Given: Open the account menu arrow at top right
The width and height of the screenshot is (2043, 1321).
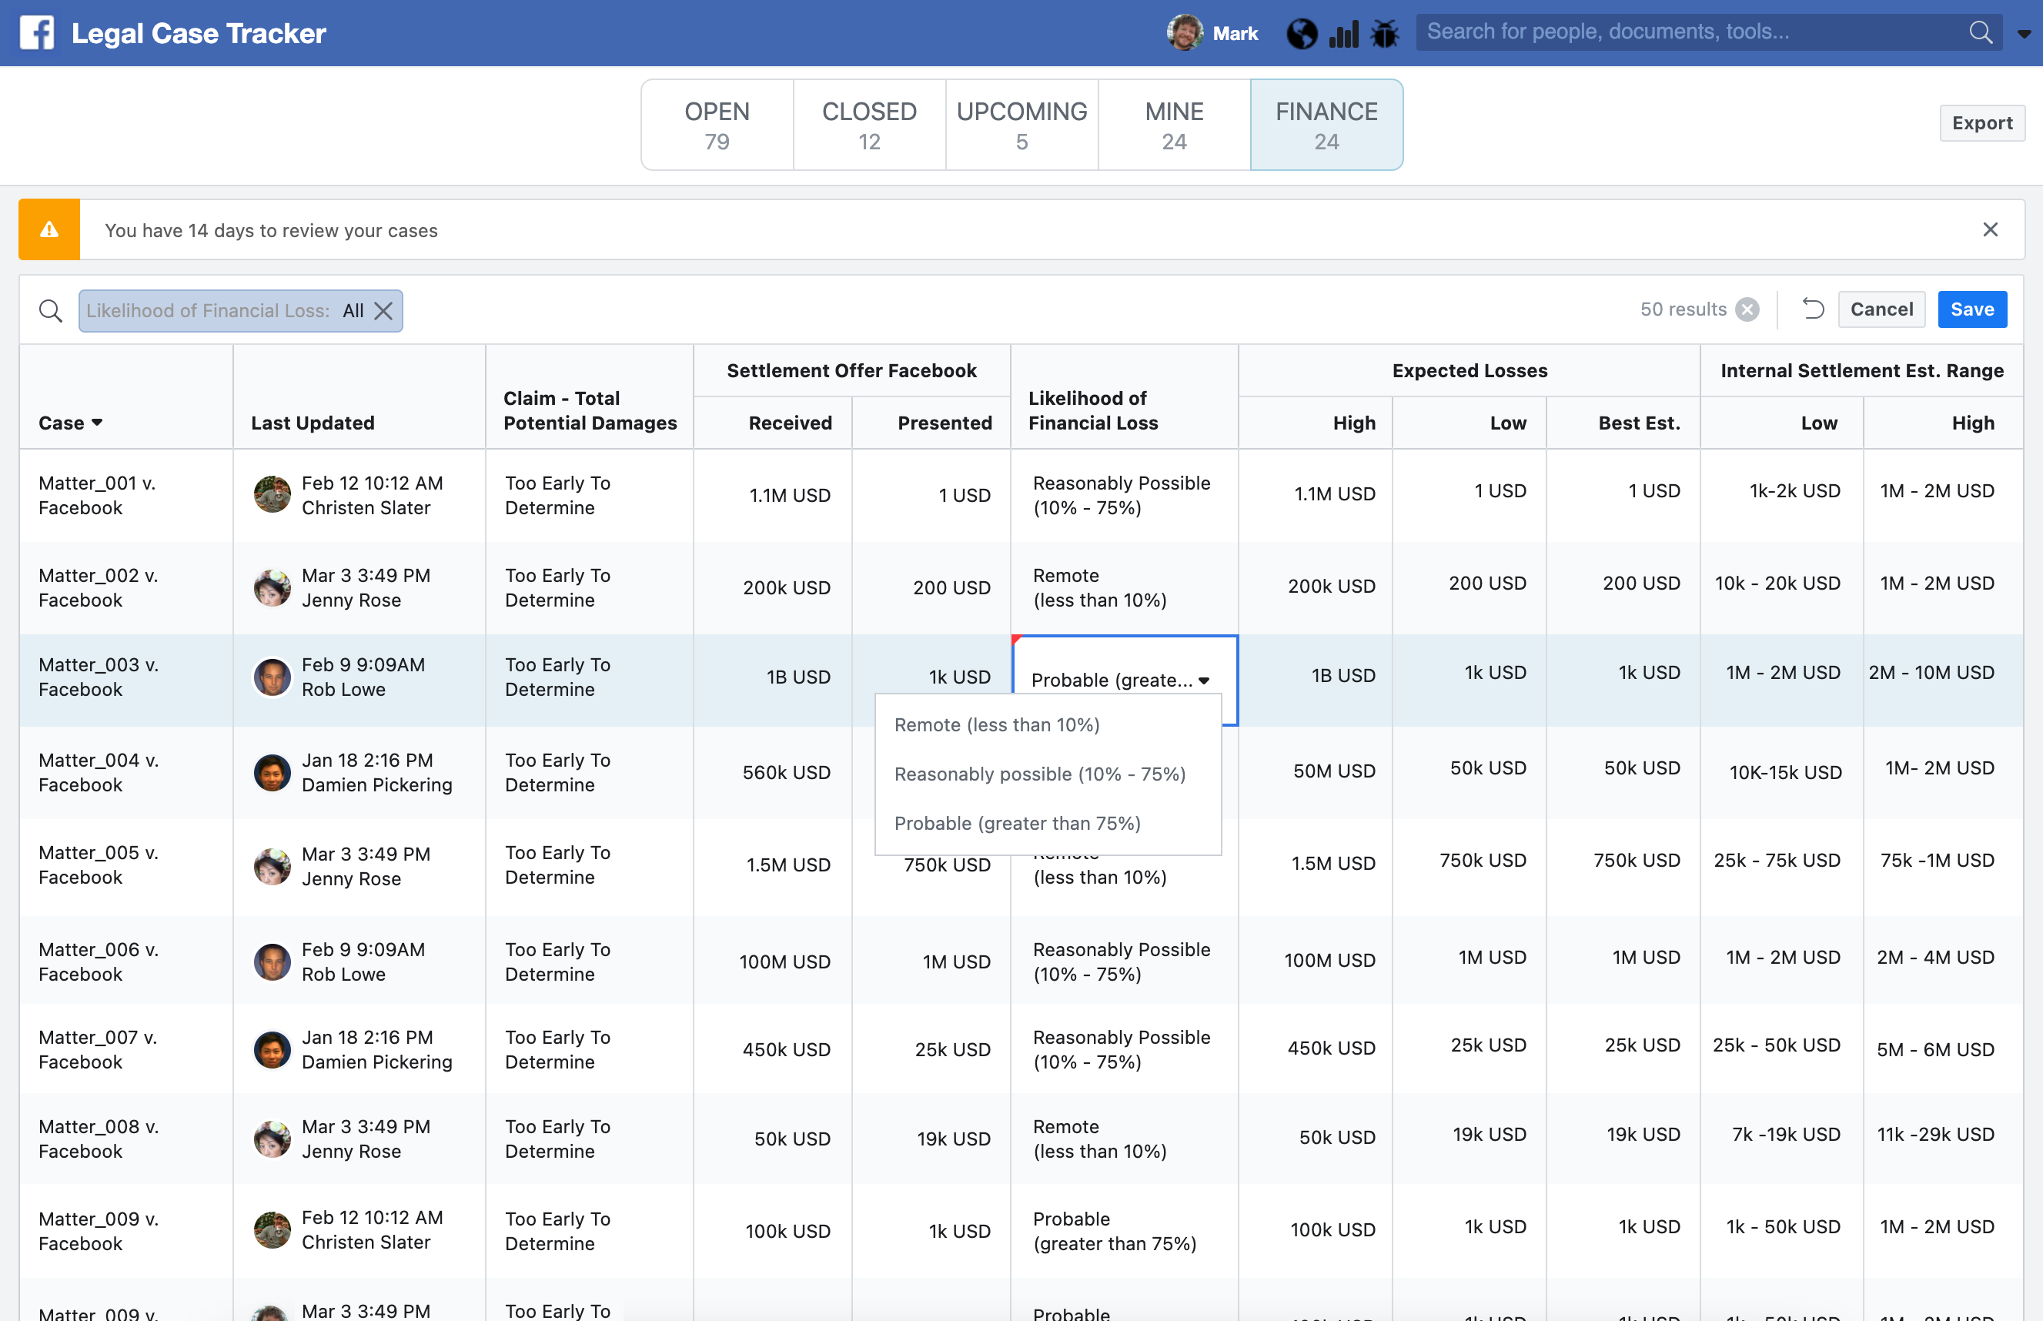Looking at the screenshot, I should click(x=2023, y=35).
